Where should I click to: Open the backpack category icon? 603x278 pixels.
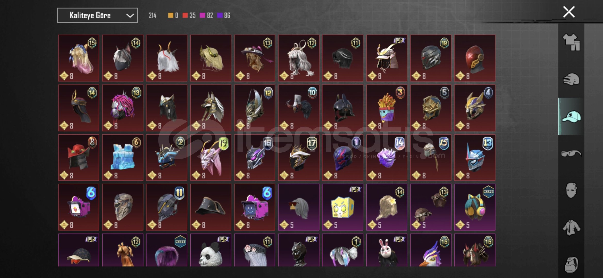571,264
